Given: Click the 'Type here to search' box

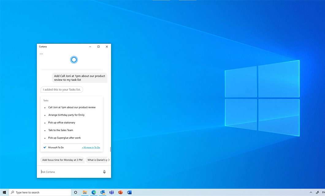Looking at the screenshot, I should [40, 192].
